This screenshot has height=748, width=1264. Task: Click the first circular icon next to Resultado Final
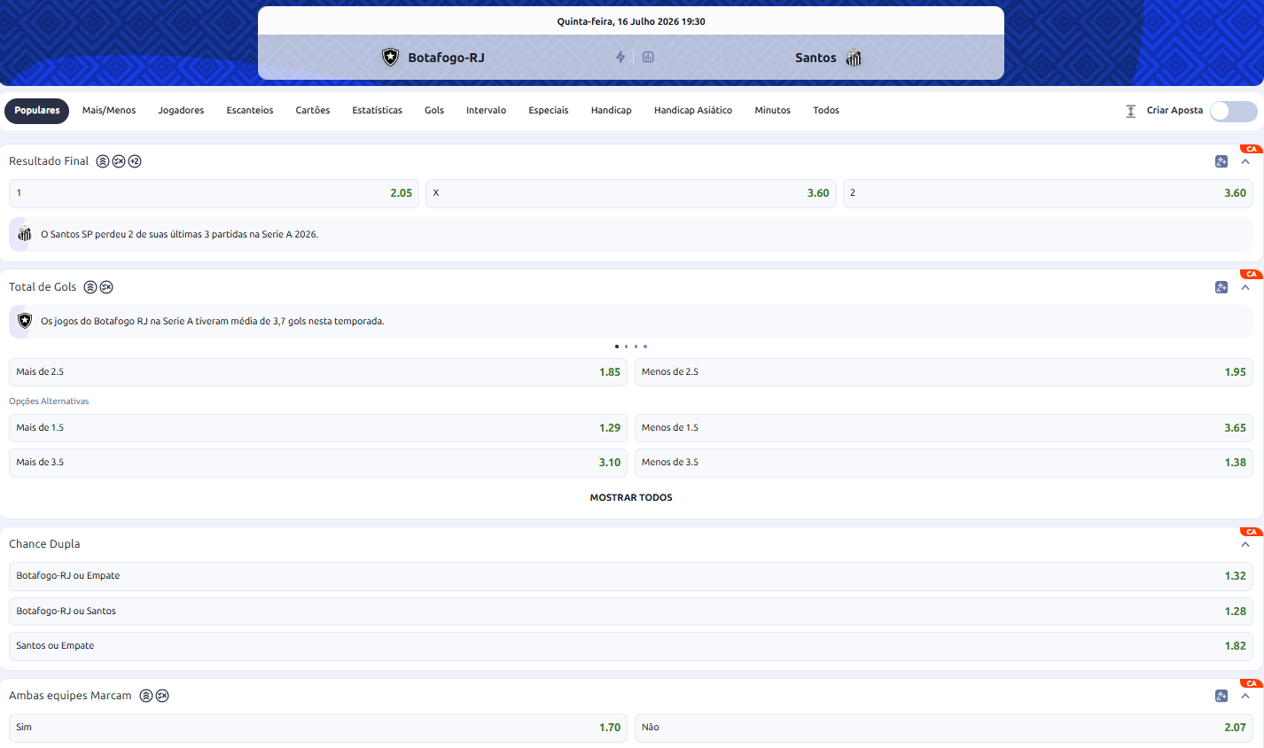pos(103,161)
